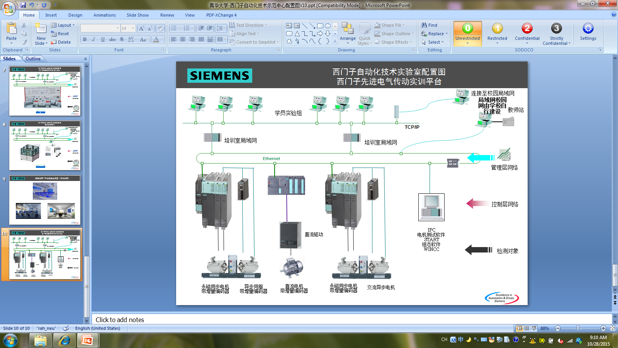Open PowerPoint Help question mark
This screenshot has width=618, height=348.
[x=614, y=15]
